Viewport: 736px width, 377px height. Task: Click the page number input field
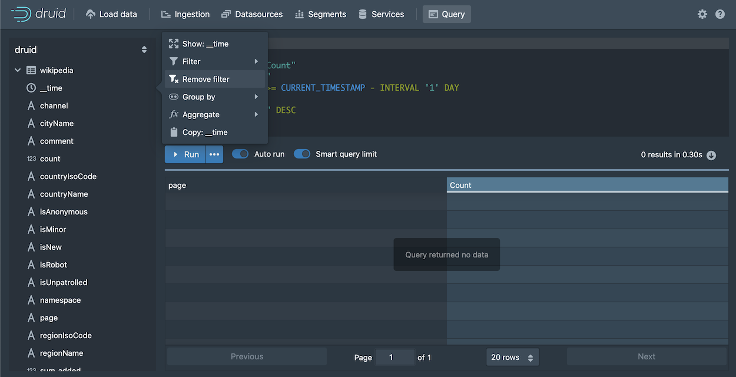tap(394, 357)
